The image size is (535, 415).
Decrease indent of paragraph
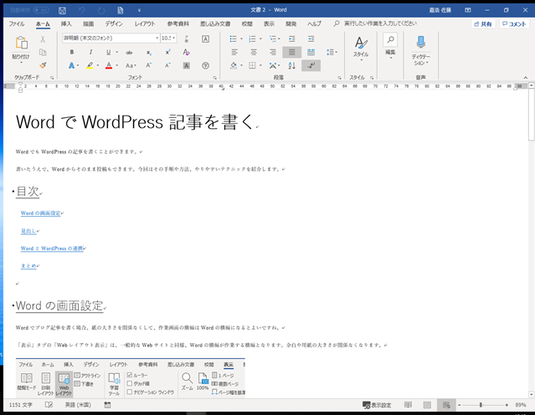[291, 38]
